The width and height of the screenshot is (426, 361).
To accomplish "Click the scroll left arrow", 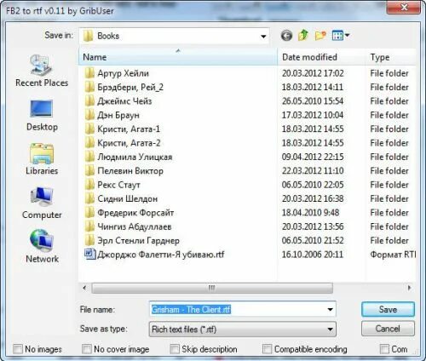I will tap(84, 288).
